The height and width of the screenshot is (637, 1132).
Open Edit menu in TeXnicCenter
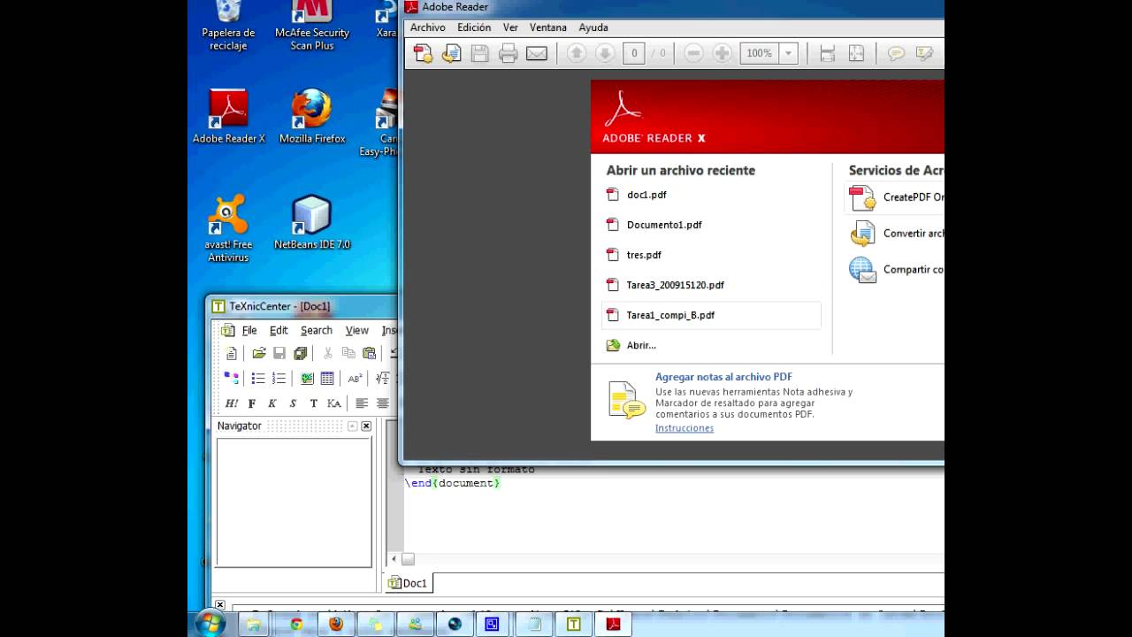point(279,330)
